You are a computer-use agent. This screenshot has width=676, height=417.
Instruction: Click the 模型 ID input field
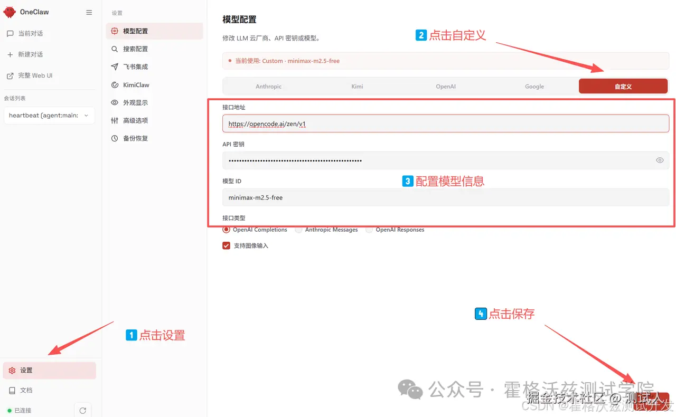[446, 197]
